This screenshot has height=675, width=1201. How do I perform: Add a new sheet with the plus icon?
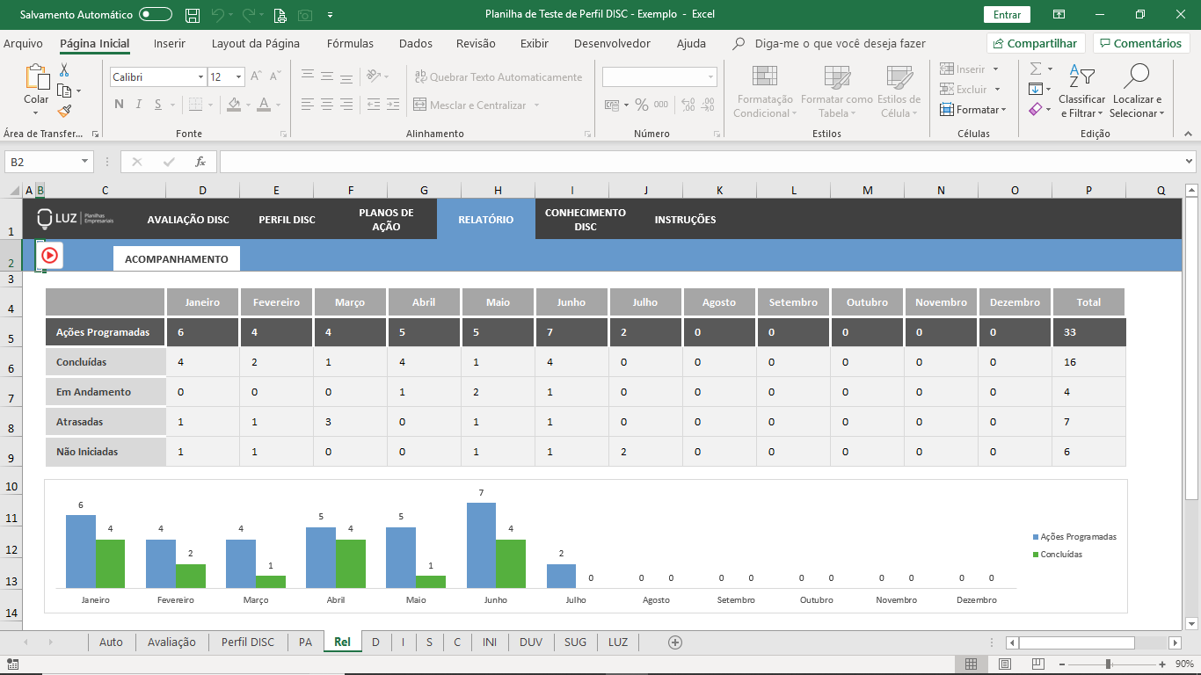pyautogui.click(x=675, y=642)
